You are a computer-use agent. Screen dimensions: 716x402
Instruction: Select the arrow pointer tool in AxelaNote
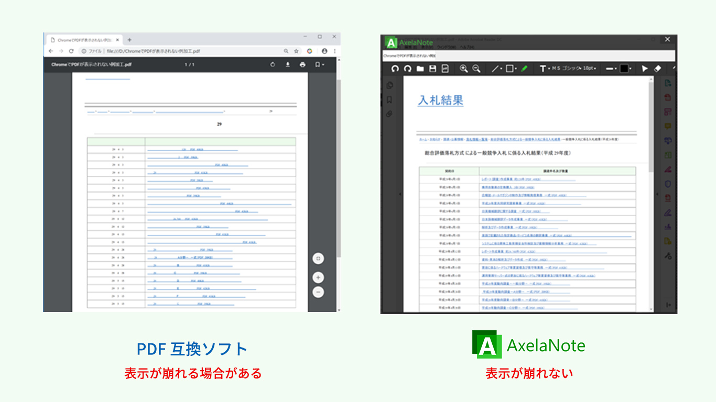point(645,69)
